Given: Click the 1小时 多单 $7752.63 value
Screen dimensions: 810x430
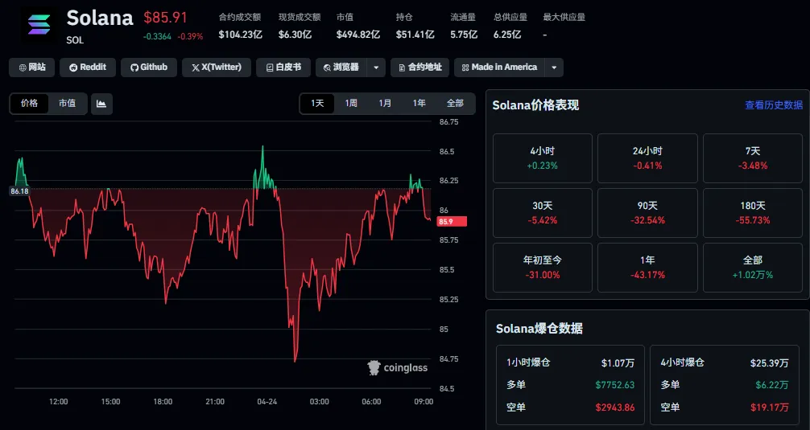Looking at the screenshot, I should pos(614,385).
